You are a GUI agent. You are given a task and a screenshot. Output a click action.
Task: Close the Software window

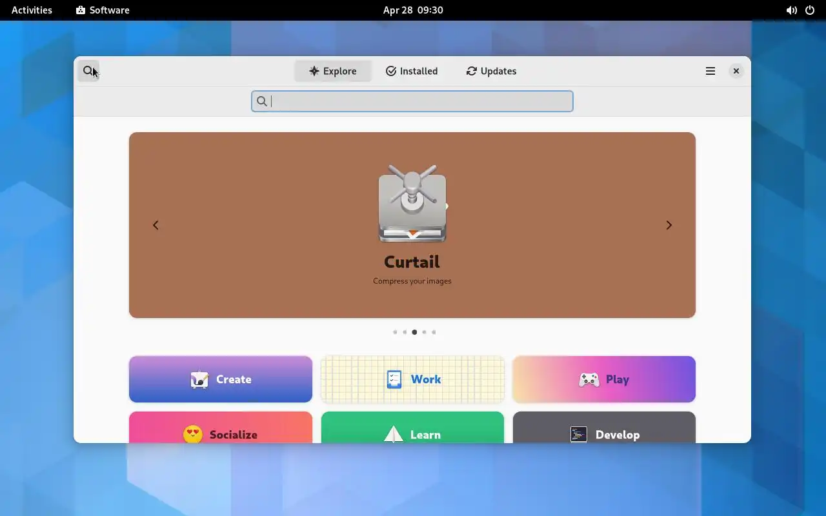point(736,71)
